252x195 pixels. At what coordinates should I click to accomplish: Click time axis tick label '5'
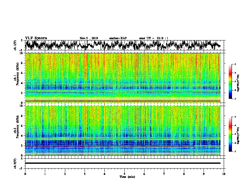point(124,174)
